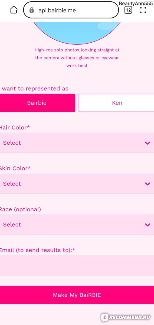Expand the Race (optional) select dropdown
The image size is (154, 325).
tap(77, 225)
